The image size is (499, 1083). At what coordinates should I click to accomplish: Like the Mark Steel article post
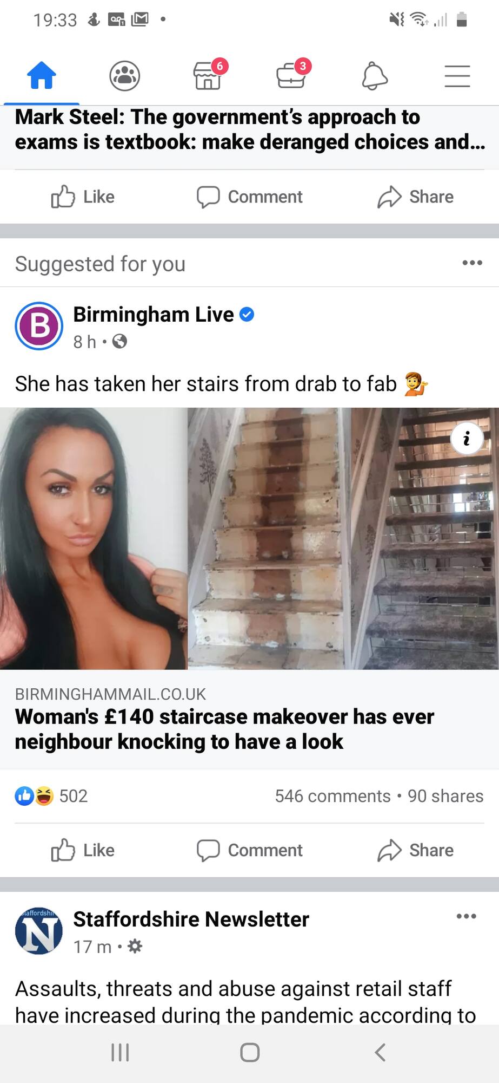pos(83,197)
